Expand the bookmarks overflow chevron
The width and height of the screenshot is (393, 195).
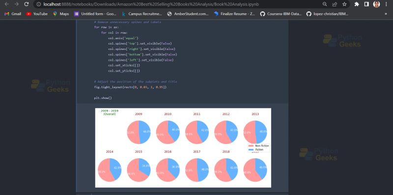(x=386, y=14)
